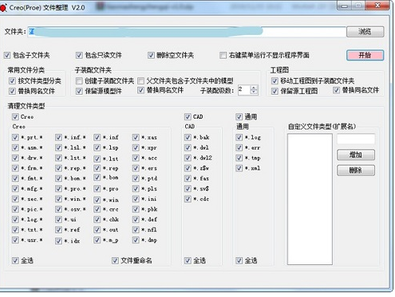This screenshot has height=297, width=395.
Task: Enable 创建子装配文件夹 checkbox
Action: pyautogui.click(x=79, y=80)
